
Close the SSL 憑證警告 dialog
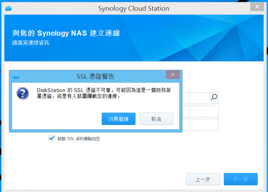tap(173, 75)
